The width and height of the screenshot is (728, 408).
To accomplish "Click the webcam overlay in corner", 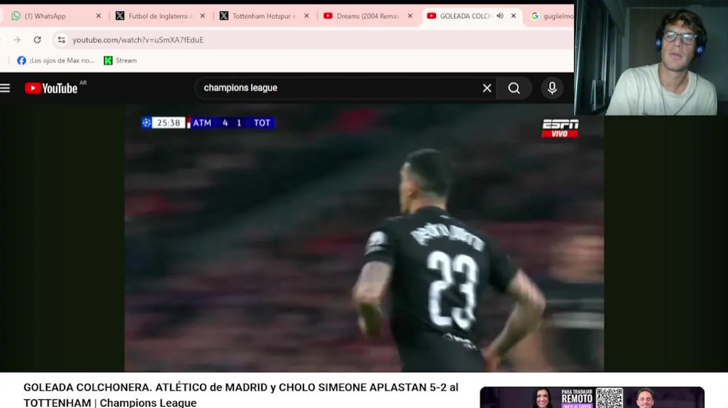I will click(x=651, y=58).
